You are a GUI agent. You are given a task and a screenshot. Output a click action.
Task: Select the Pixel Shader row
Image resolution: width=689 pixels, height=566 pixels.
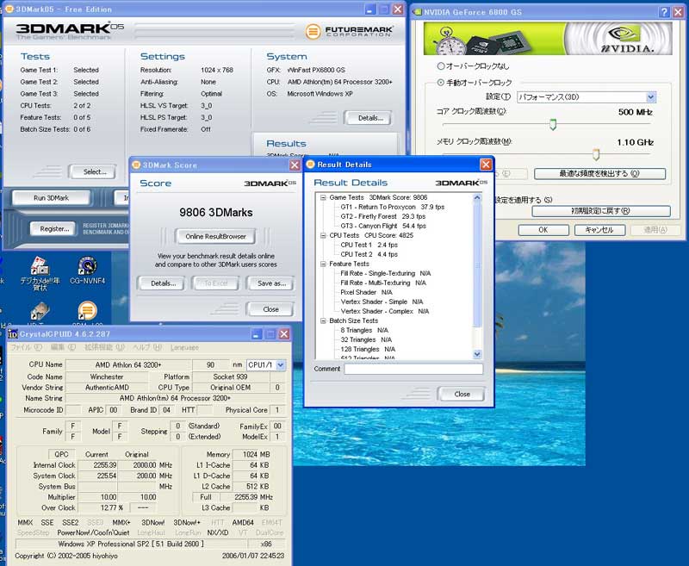(367, 292)
